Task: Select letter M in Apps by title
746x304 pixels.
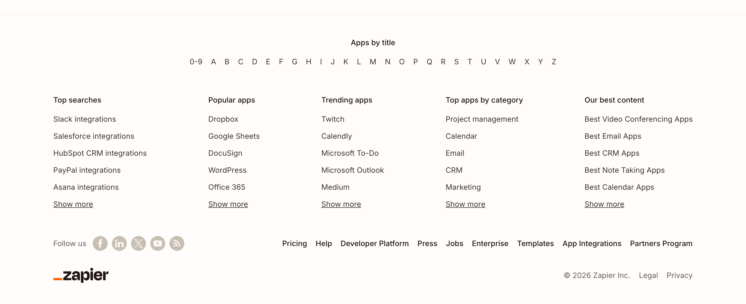Action: (373, 62)
